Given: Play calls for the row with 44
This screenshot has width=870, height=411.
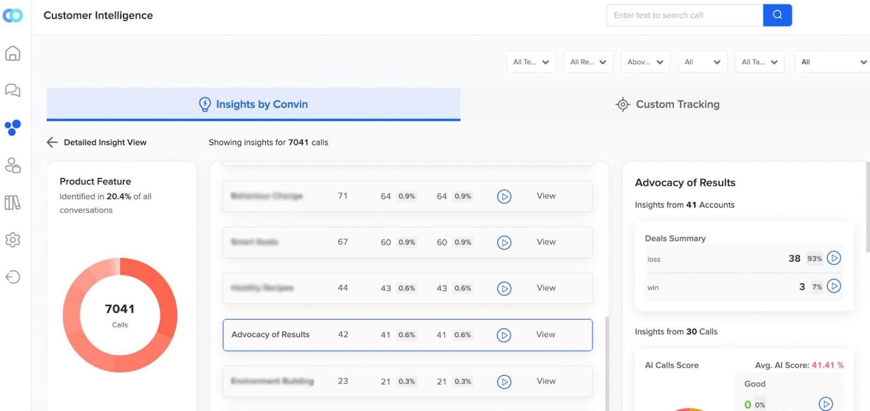Looking at the screenshot, I should tap(504, 288).
